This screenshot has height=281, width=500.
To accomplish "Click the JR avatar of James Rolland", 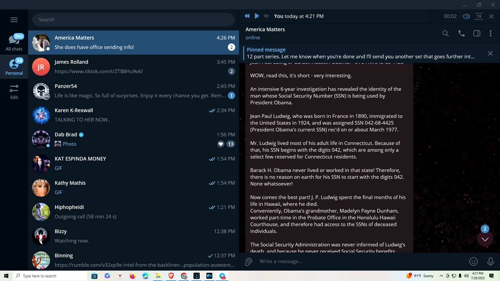I will pyautogui.click(x=41, y=67).
